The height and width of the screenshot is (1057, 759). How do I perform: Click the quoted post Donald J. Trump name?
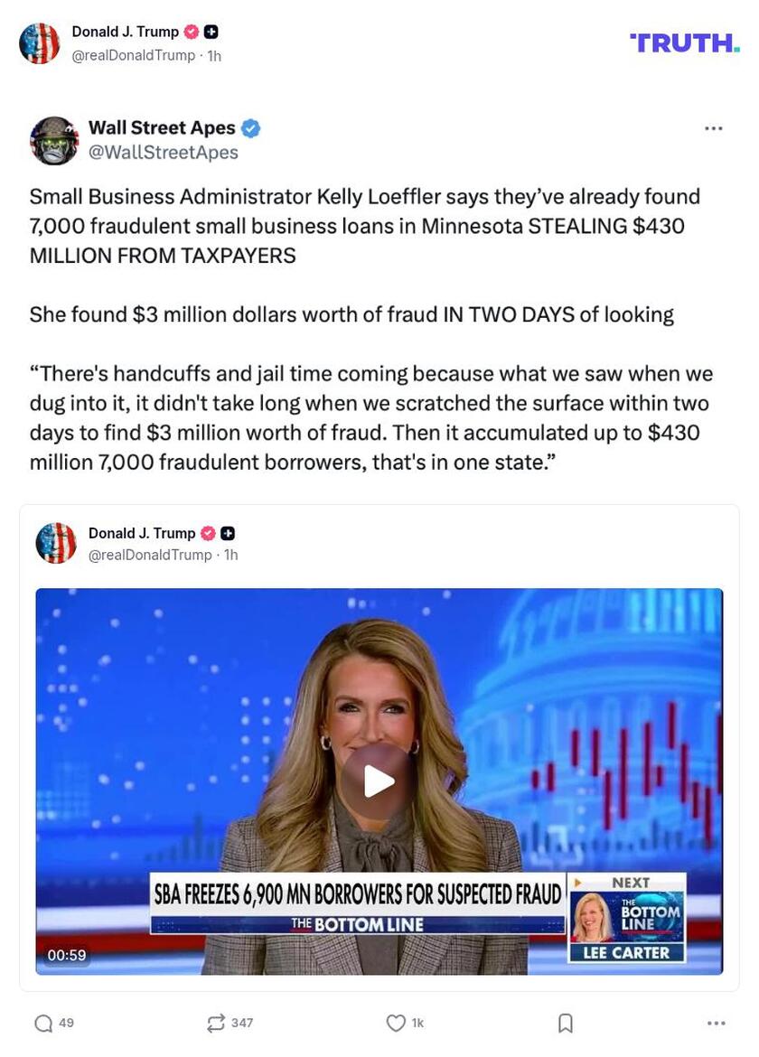(x=142, y=533)
